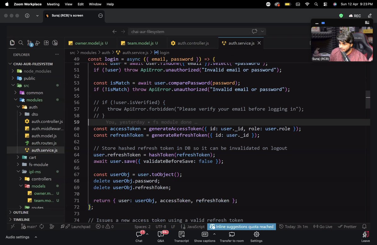Image resolution: width=377 pixels, height=245 pixels.
Task: Open the Source Control view icon
Action: click(30, 43)
